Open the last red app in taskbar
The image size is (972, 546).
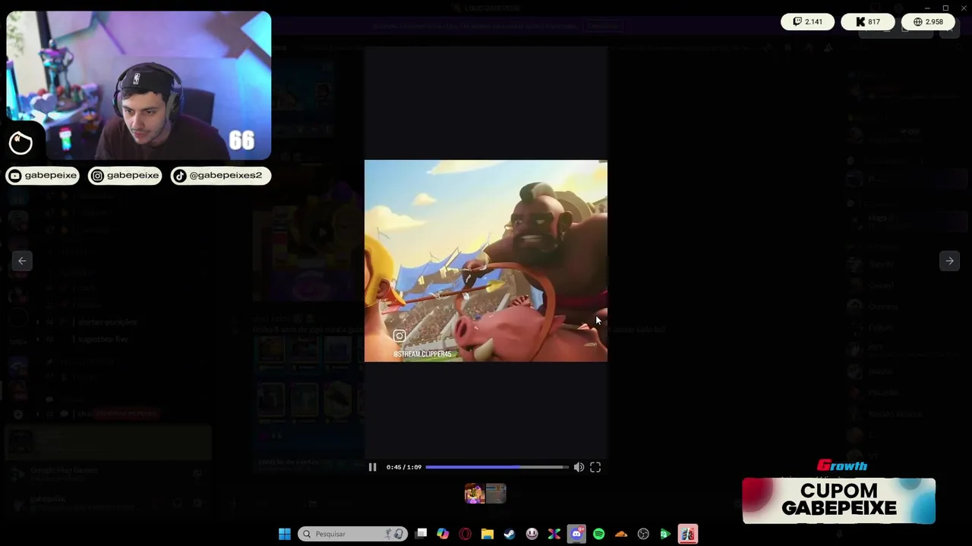[x=688, y=534]
